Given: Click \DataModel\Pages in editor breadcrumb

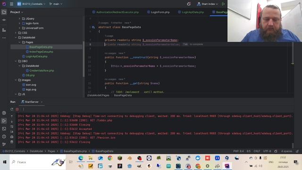Looking at the screenshot, I should (98, 95).
